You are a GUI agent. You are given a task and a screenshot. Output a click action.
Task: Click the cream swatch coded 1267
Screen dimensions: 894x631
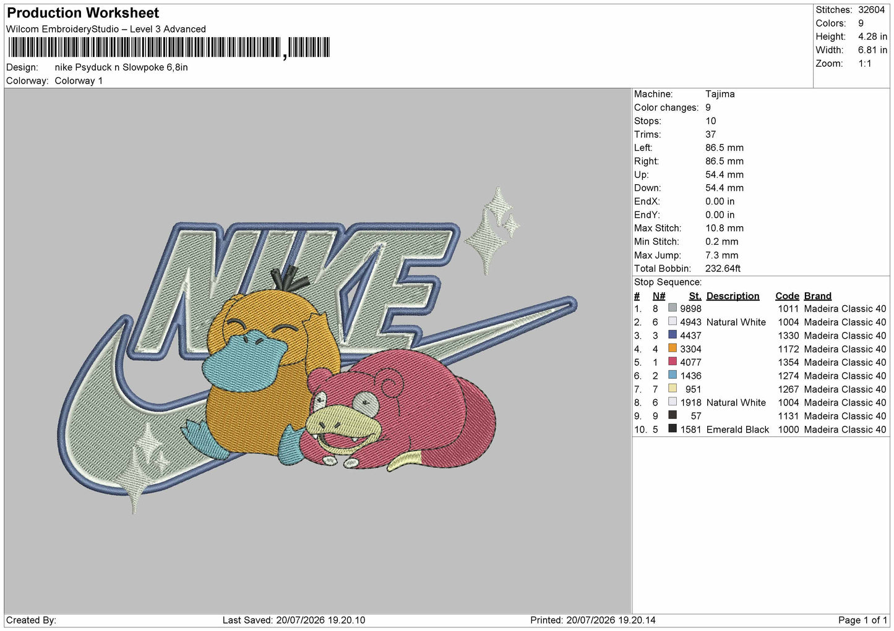tap(673, 389)
